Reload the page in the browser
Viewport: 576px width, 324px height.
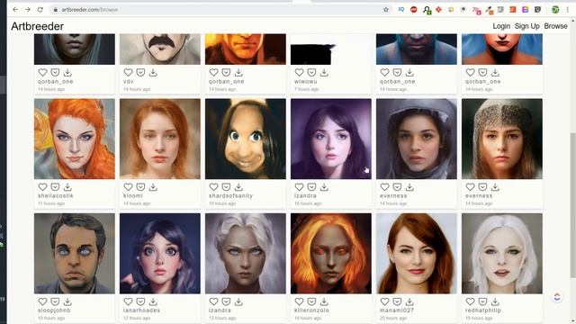pyautogui.click(x=40, y=10)
